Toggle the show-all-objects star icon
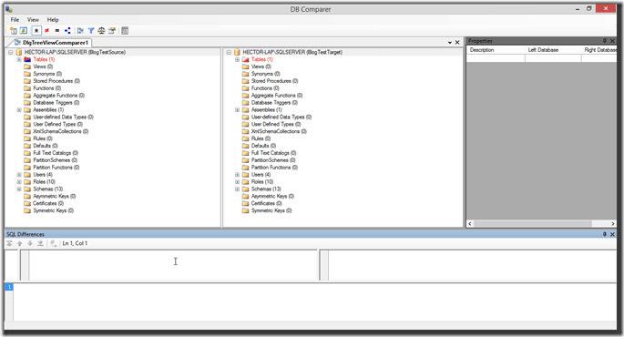Viewport: 624px width, 337px height. (x=36, y=31)
